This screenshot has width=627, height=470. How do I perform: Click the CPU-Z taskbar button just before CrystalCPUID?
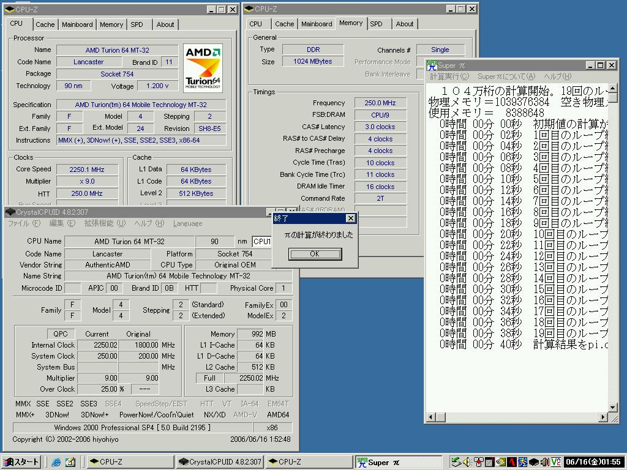pyautogui.click(x=130, y=462)
